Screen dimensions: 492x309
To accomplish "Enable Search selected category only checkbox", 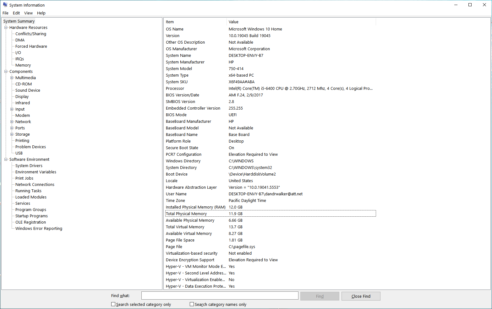I will coord(113,304).
